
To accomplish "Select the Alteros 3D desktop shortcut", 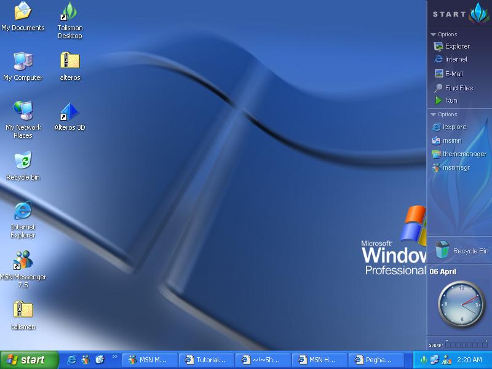I will tap(69, 116).
